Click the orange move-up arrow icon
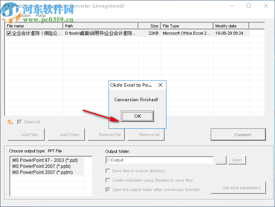 pyautogui.click(x=10, y=122)
